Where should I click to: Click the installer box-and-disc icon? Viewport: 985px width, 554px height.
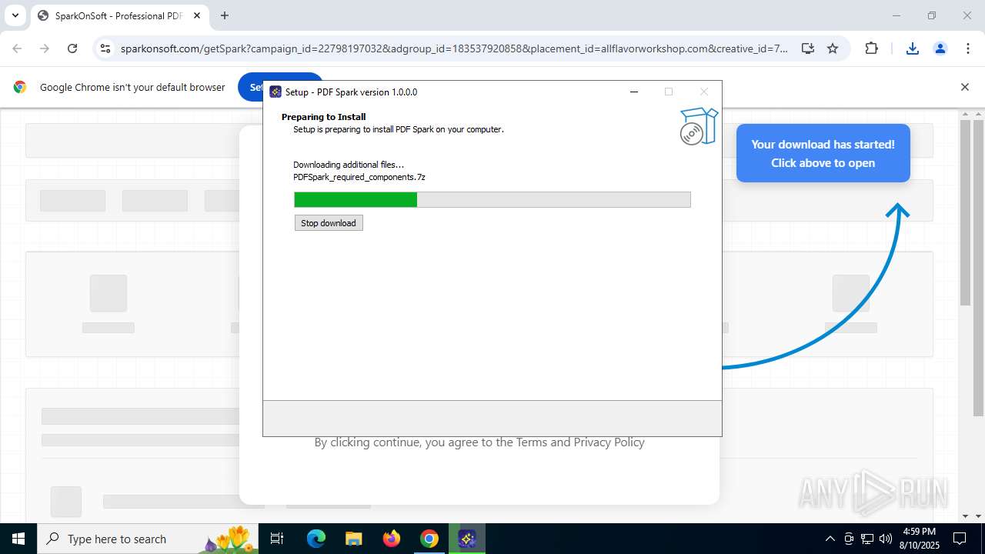[698, 127]
